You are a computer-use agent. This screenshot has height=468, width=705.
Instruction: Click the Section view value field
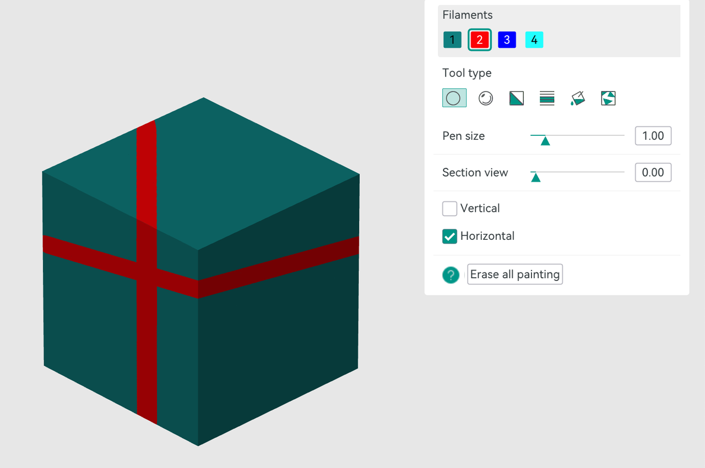[653, 172]
